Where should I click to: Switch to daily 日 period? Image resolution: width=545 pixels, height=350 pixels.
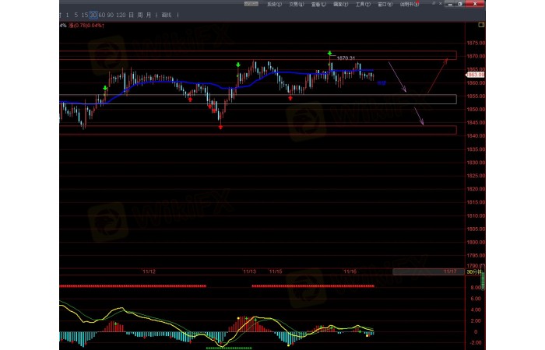(x=131, y=15)
